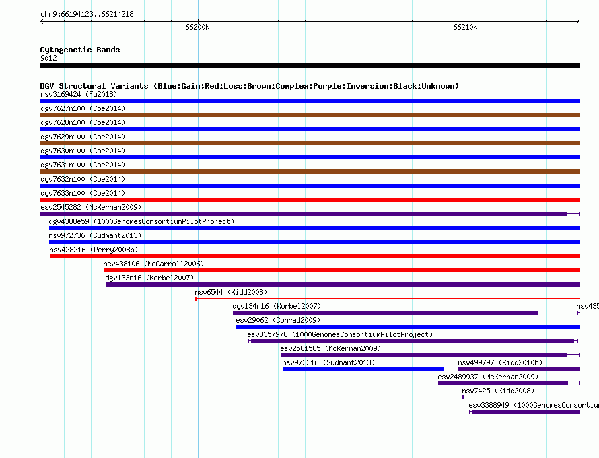Screen dimensions: 599x458
Task: Click the dgv7629n100 (Coe2014) label
Action: point(83,137)
